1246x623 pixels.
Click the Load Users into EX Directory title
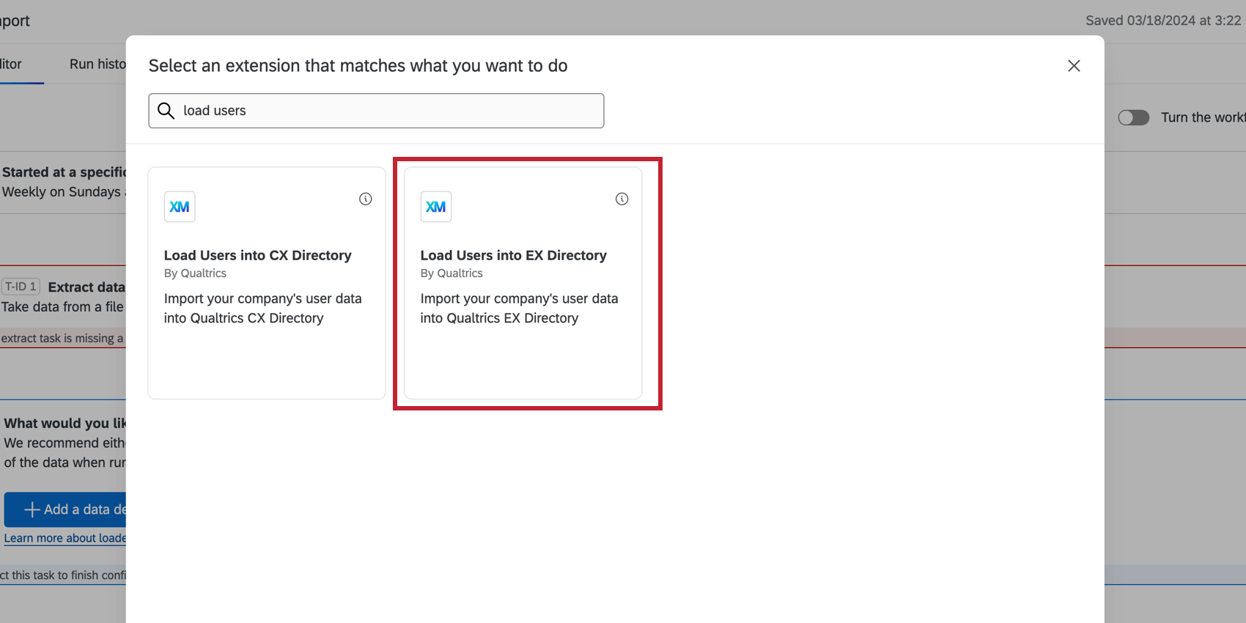click(x=514, y=255)
